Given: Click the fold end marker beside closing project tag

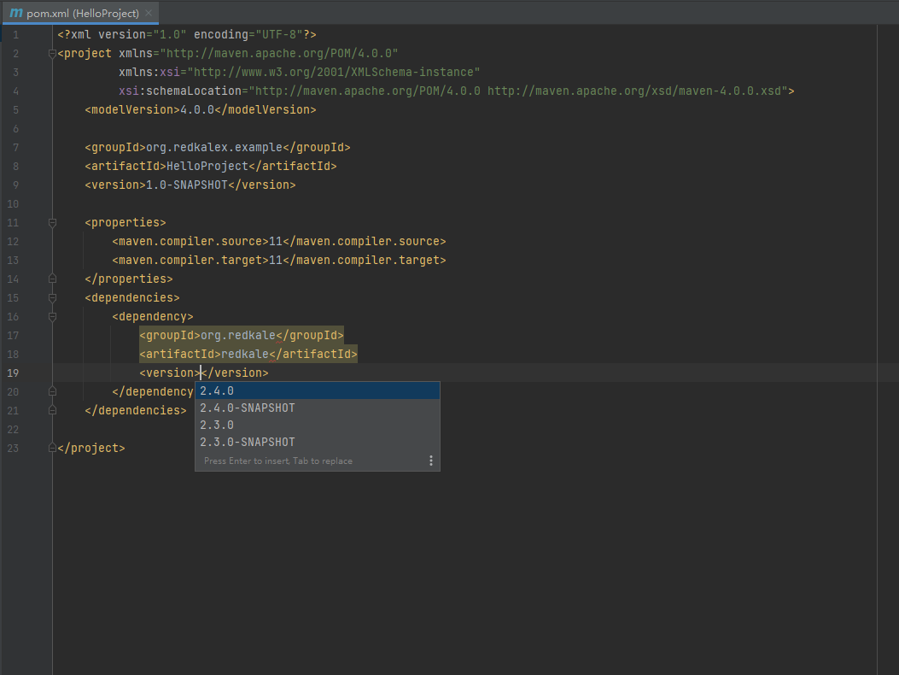Looking at the screenshot, I should (x=52, y=448).
